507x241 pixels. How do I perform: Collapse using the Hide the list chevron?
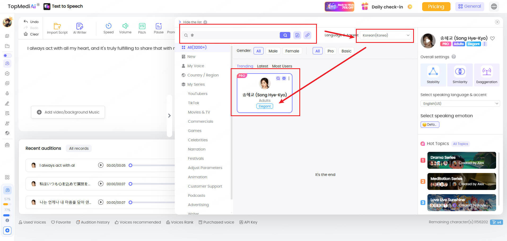[180, 22]
